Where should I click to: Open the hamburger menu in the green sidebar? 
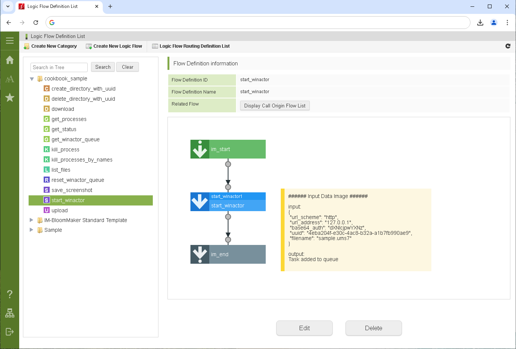(10, 41)
